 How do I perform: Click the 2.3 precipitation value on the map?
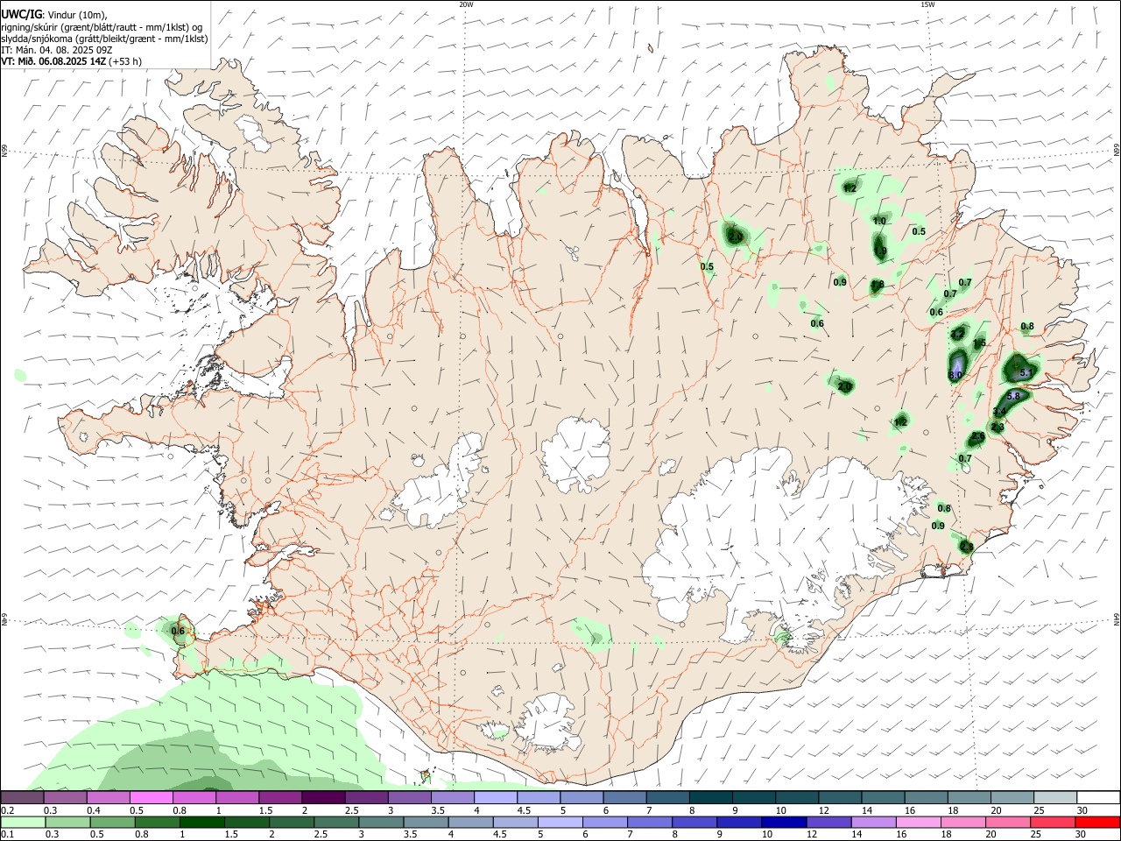pos(997,427)
